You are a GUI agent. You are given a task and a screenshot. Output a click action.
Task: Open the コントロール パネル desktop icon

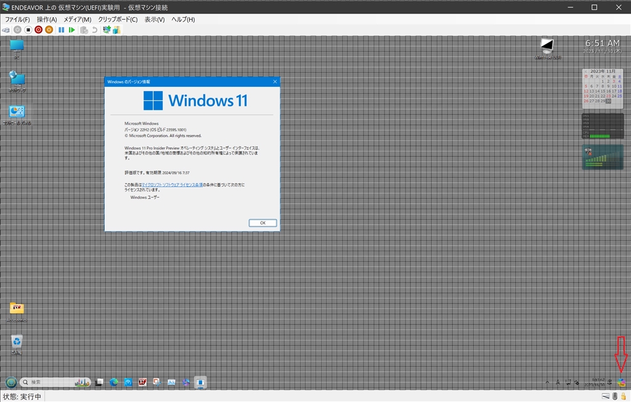click(17, 115)
